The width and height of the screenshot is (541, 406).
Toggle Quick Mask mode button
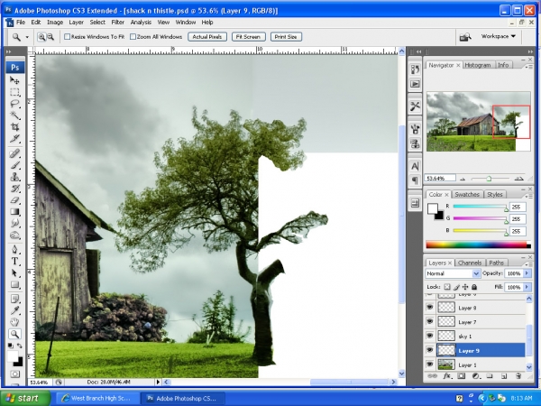(x=14, y=374)
